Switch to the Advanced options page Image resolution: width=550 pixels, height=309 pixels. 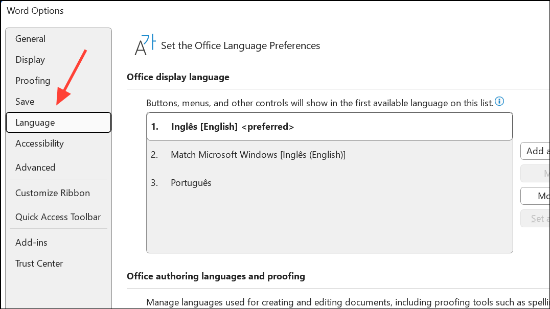[35, 167]
